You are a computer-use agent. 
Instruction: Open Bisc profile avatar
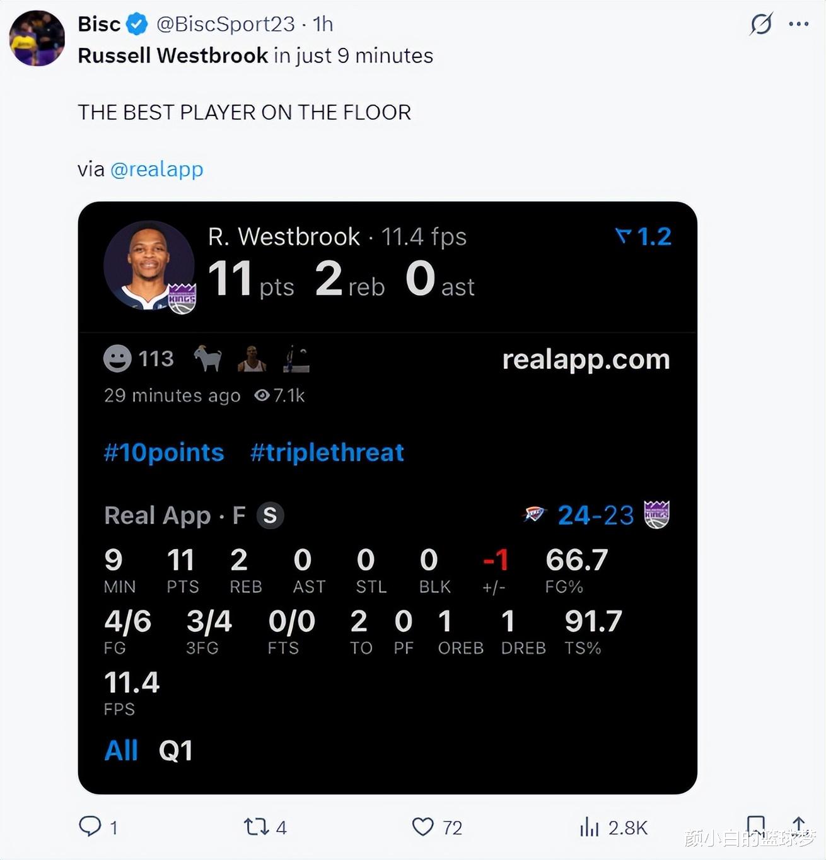[x=37, y=38]
